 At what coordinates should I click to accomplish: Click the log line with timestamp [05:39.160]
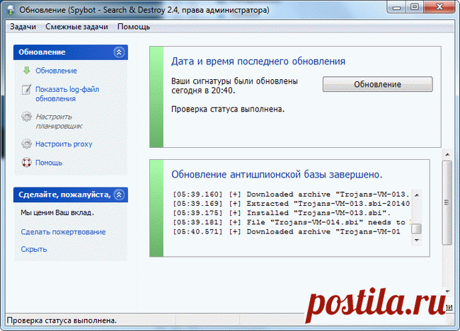[291, 194]
